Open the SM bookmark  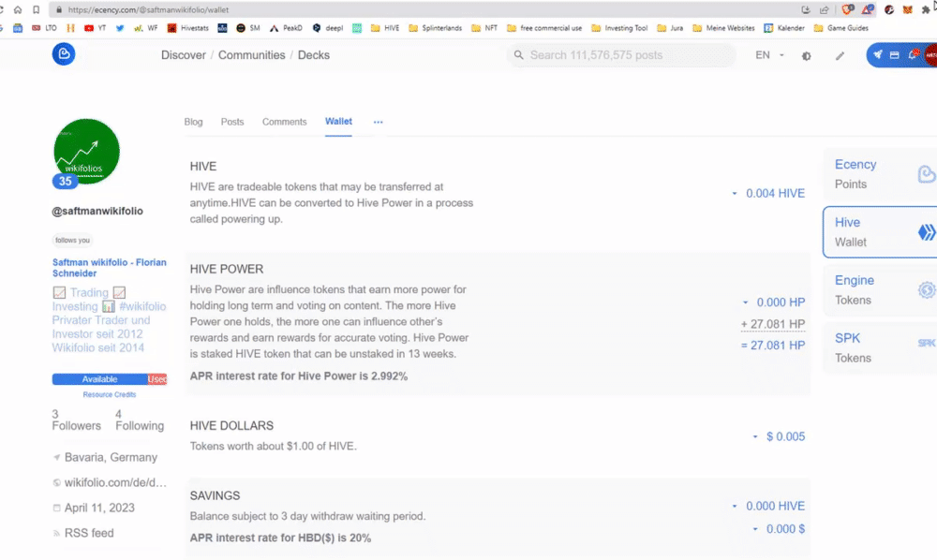[248, 28]
